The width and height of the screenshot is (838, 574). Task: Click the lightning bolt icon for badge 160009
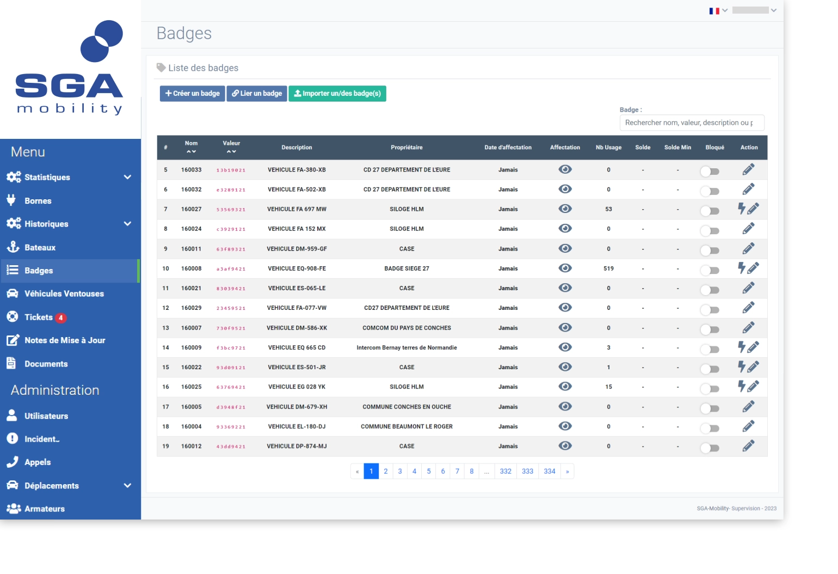click(x=741, y=346)
